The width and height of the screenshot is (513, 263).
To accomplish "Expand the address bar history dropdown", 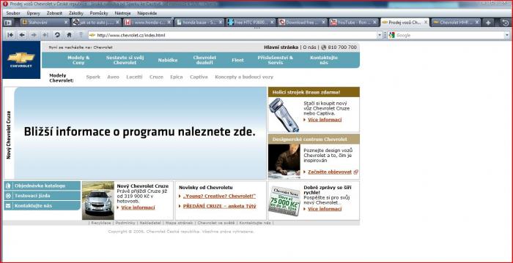I will pos(380,35).
